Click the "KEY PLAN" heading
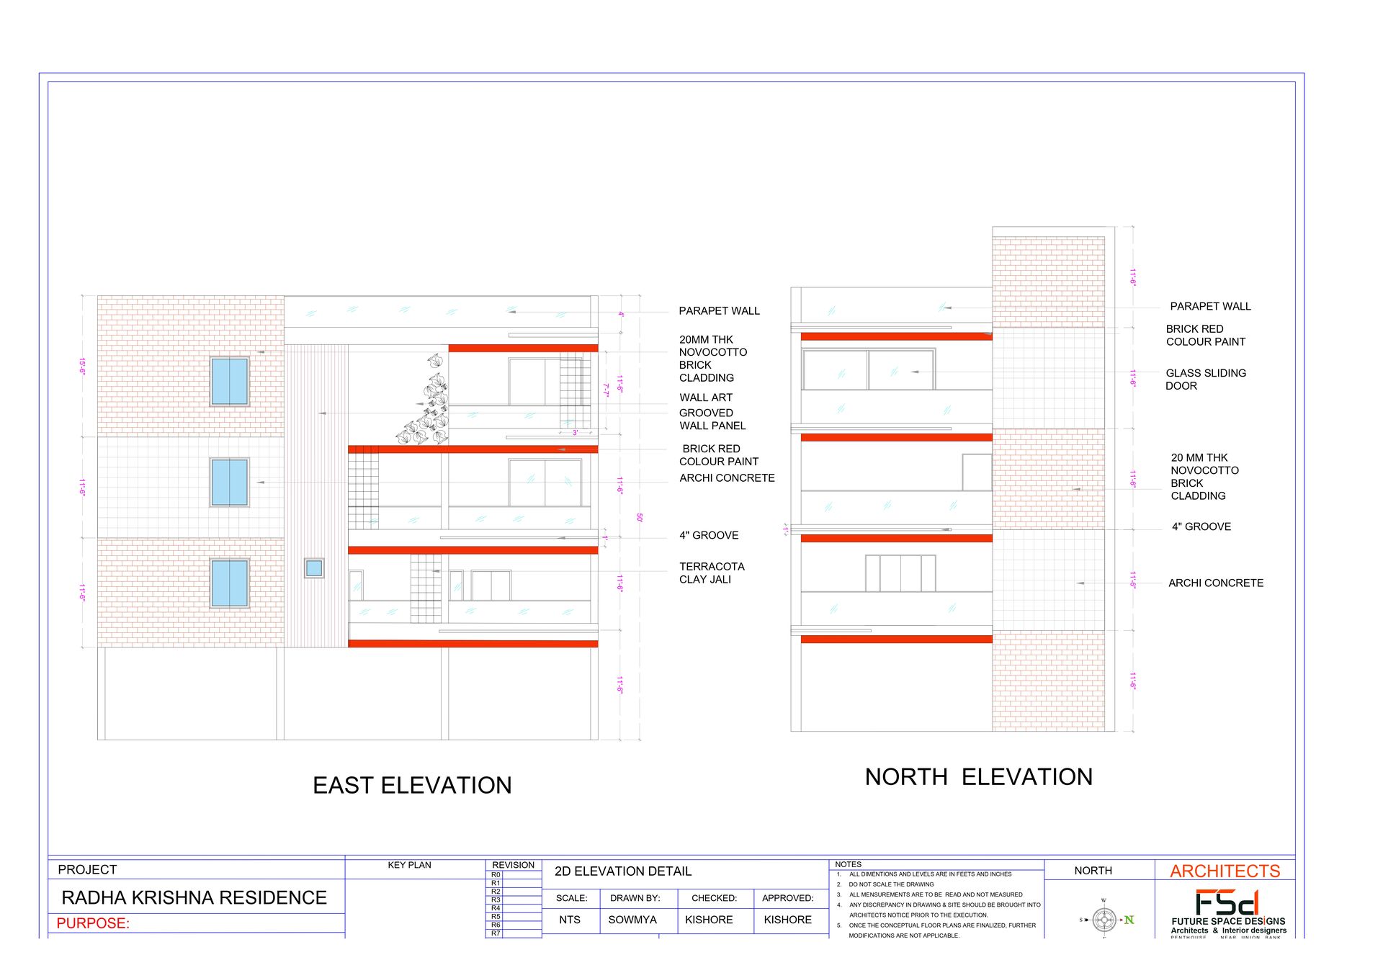 tap(409, 865)
